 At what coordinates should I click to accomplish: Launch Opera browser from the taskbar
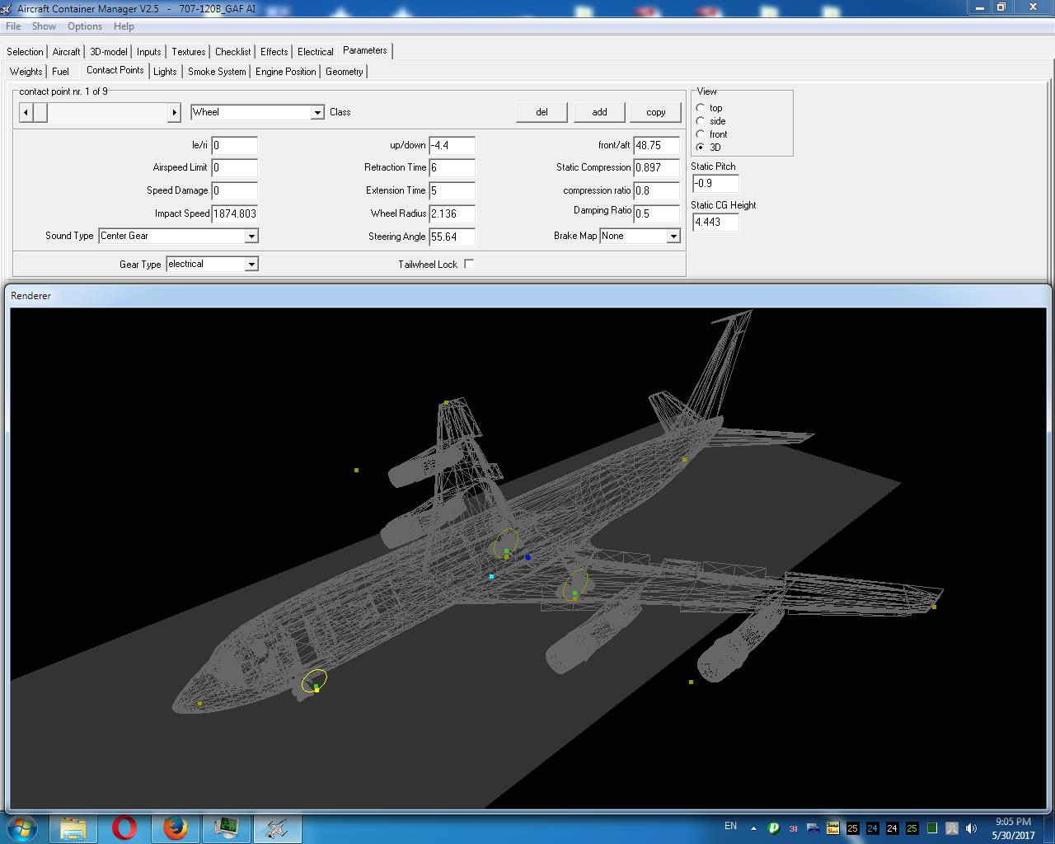point(124,828)
